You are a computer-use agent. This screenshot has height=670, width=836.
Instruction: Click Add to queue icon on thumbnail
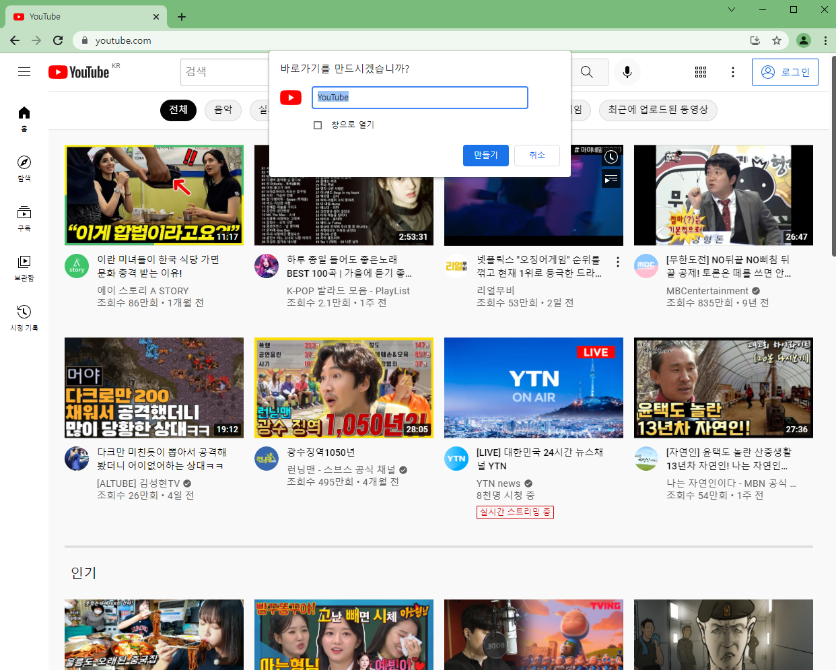pos(611,179)
